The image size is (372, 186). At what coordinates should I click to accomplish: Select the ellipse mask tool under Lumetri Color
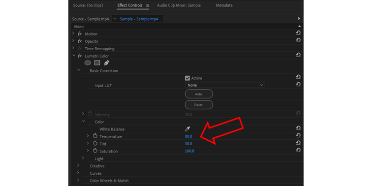pyautogui.click(x=88, y=63)
